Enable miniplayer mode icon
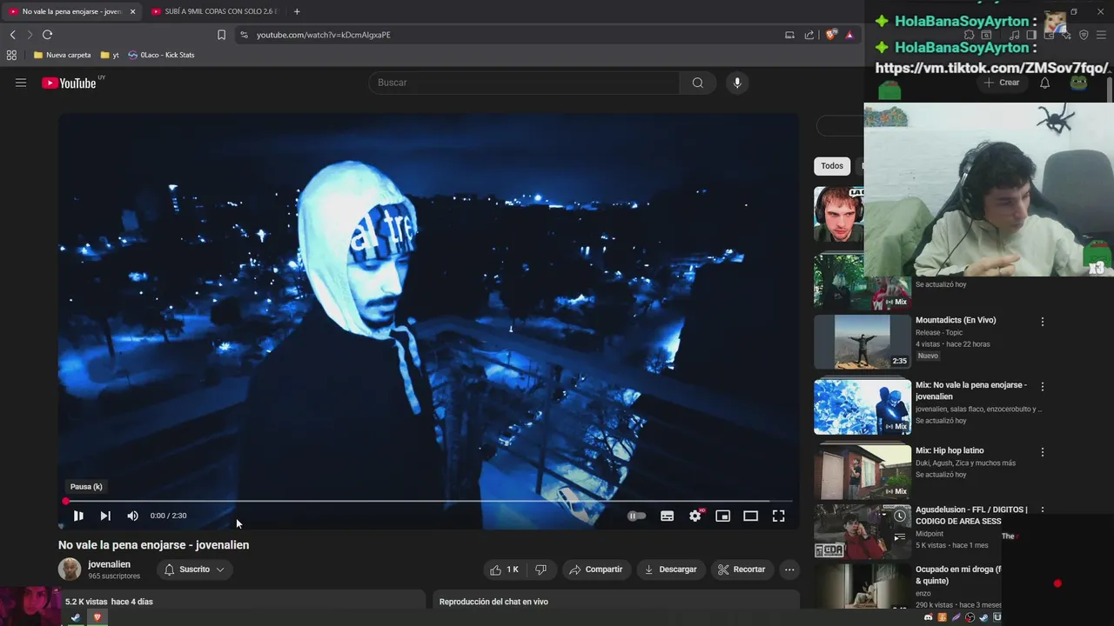This screenshot has height=626, width=1114. (x=722, y=516)
